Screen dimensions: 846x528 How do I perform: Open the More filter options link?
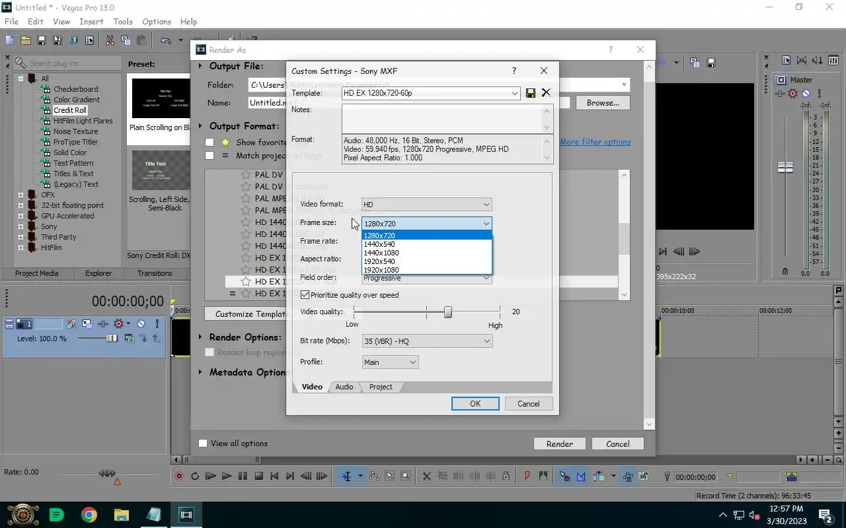[x=595, y=142]
